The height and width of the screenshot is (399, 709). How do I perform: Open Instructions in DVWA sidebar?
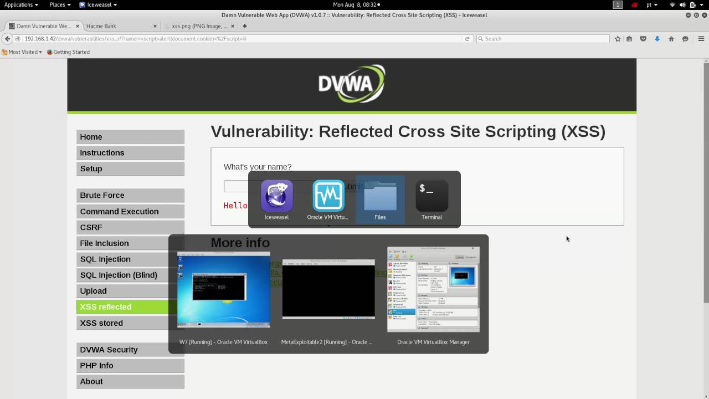130,153
